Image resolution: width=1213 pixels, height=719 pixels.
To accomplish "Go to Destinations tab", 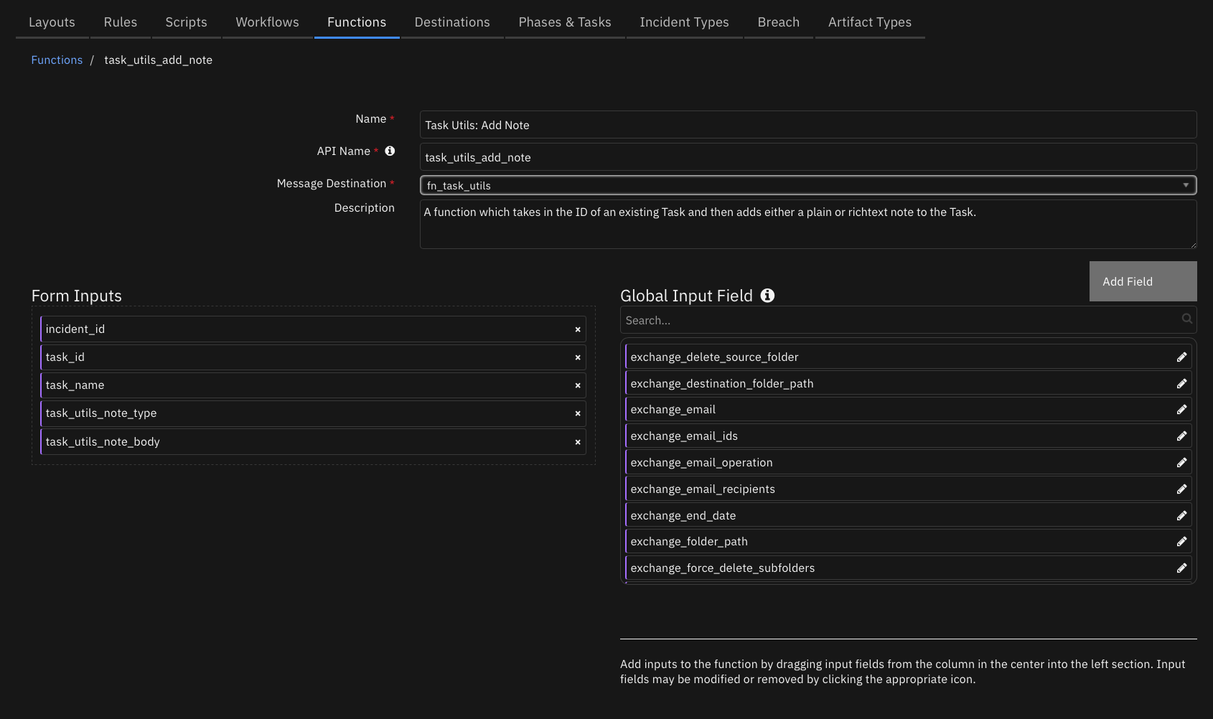I will [x=452, y=22].
